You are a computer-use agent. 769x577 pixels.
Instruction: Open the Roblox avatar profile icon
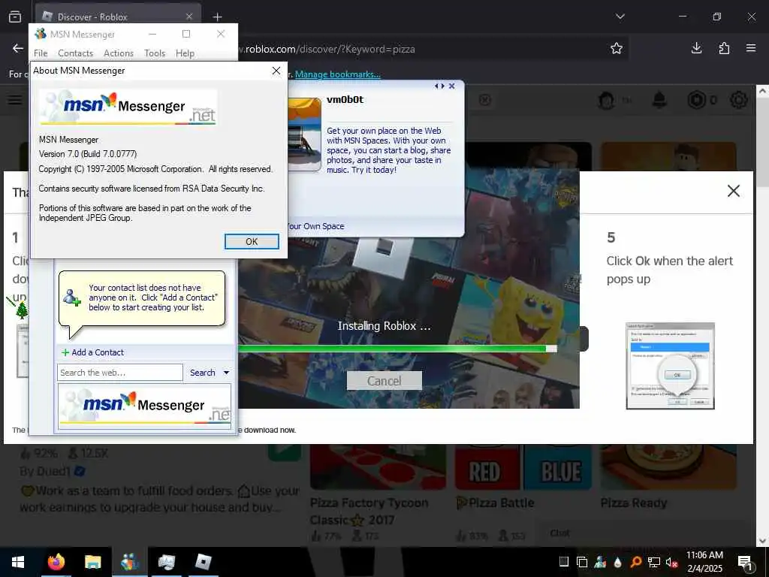607,101
